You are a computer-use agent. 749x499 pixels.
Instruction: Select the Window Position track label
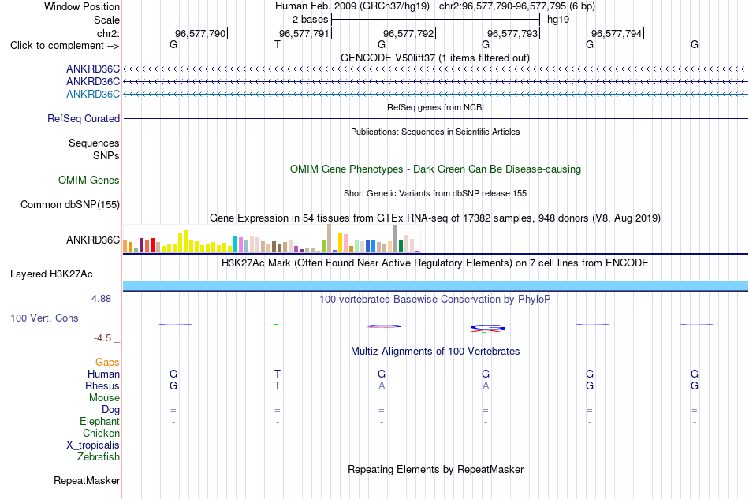[x=82, y=6]
